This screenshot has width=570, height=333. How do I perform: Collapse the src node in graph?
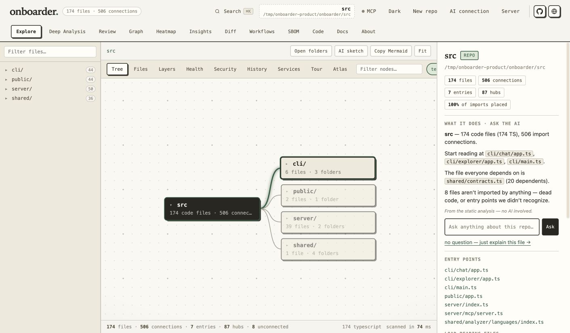coord(171,205)
